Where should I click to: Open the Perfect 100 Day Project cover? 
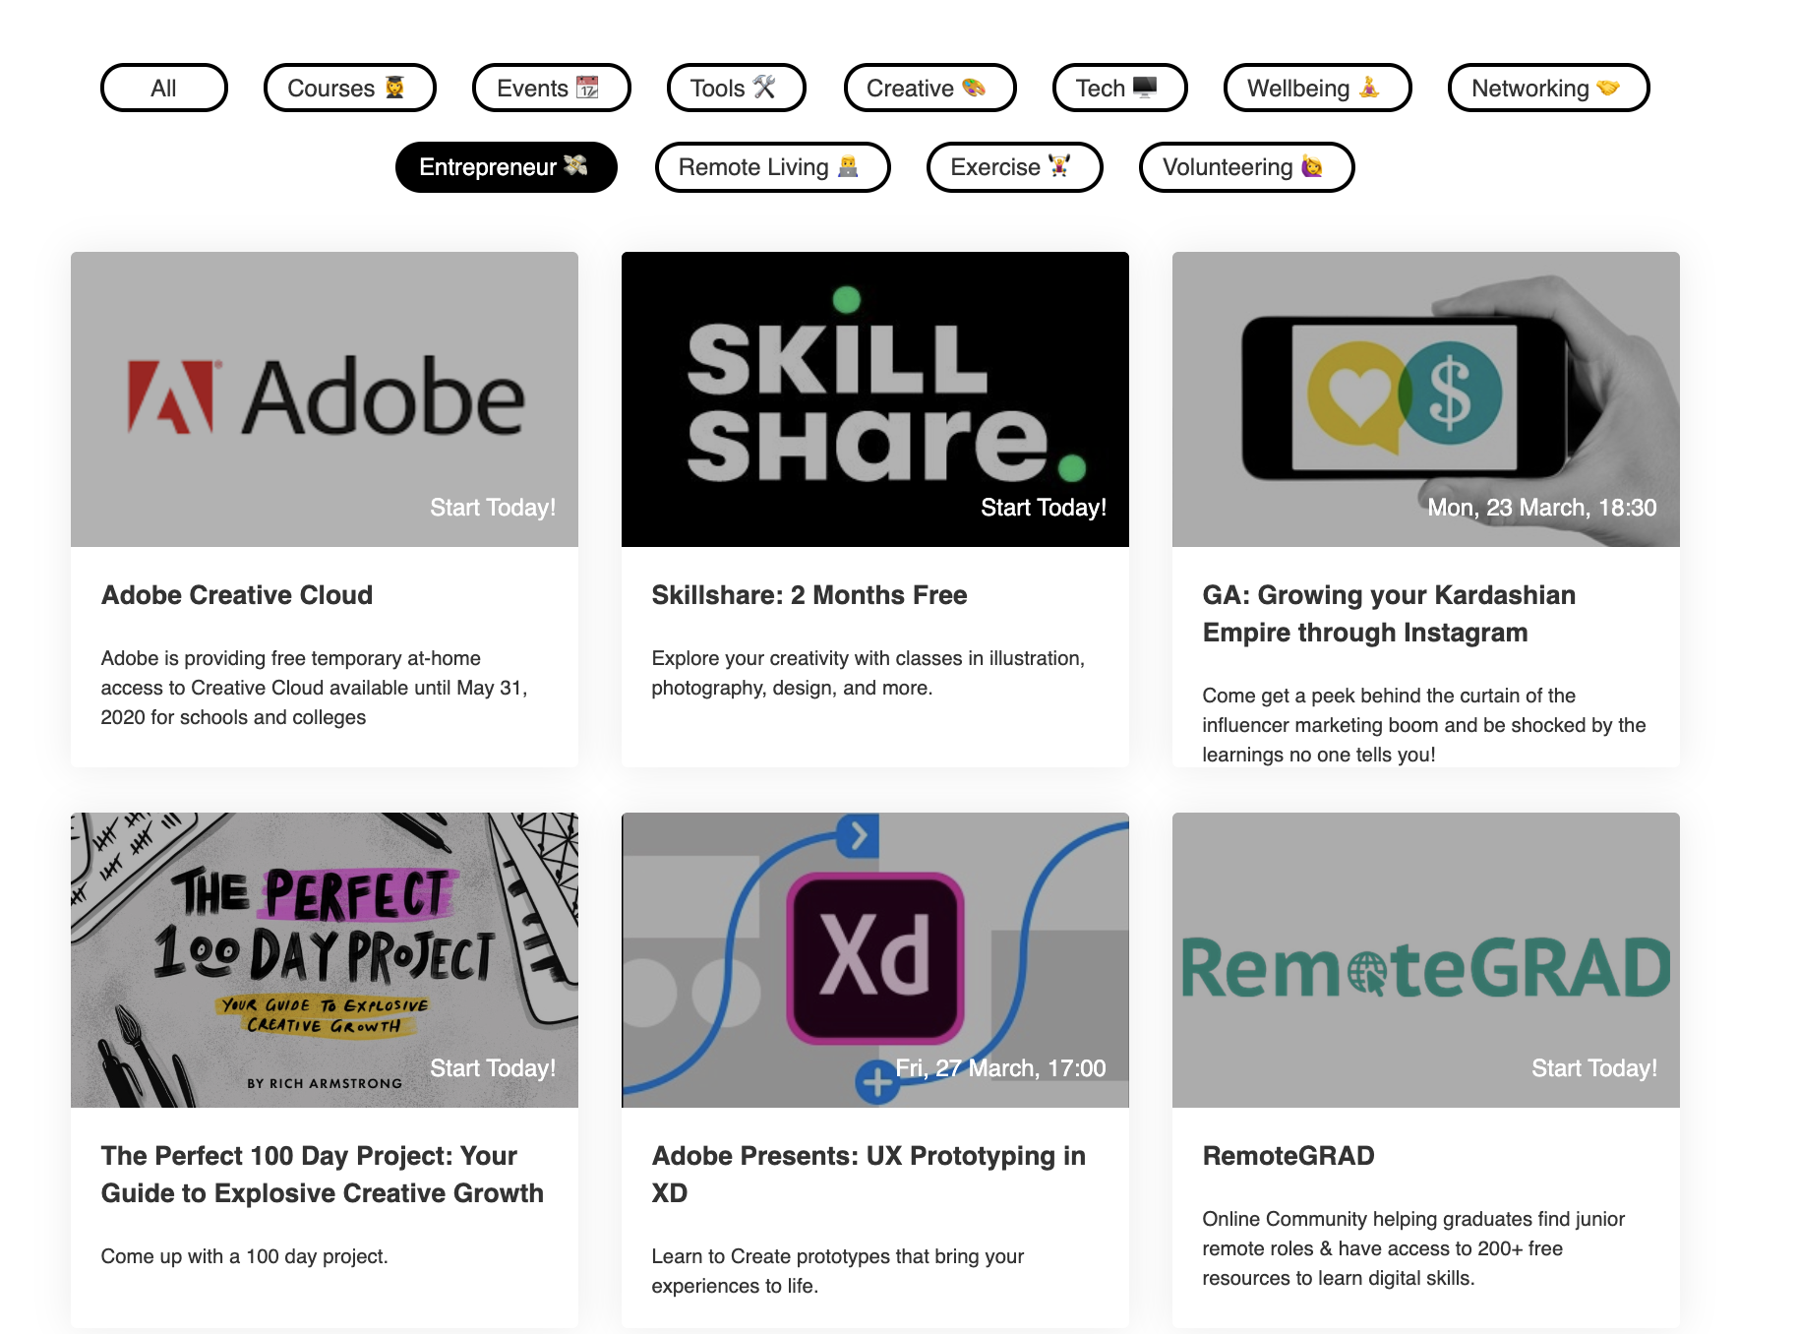click(325, 959)
